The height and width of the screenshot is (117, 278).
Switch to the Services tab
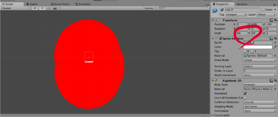click(x=242, y=4)
